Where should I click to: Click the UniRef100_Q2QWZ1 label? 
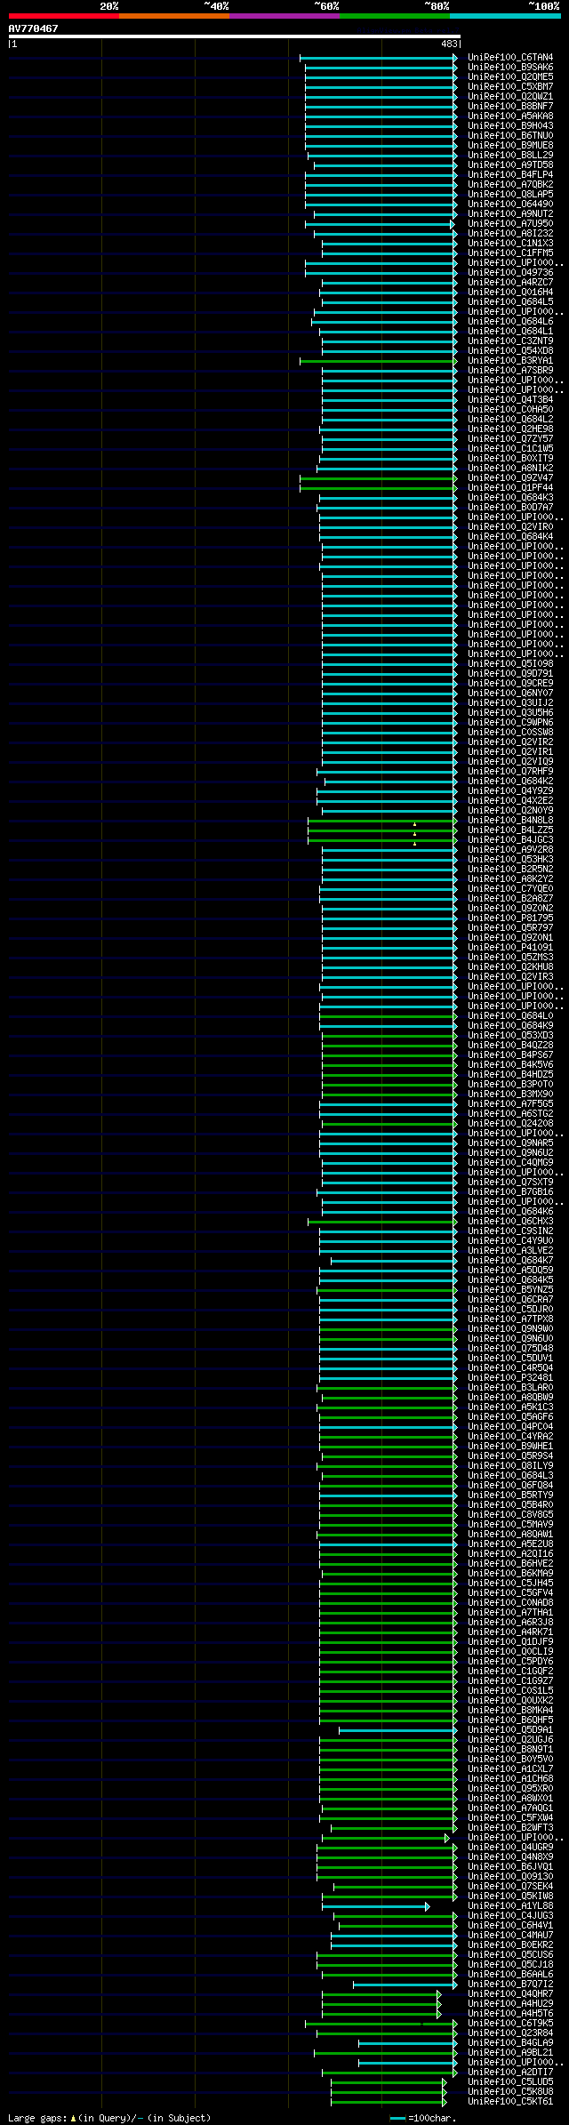[510, 97]
